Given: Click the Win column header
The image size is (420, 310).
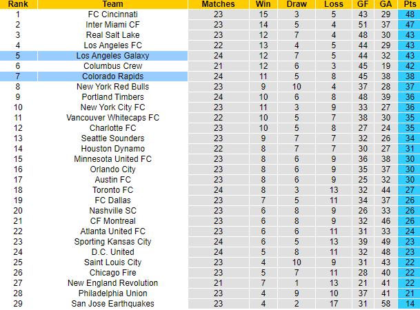Looking at the screenshot, I should pos(263,4).
